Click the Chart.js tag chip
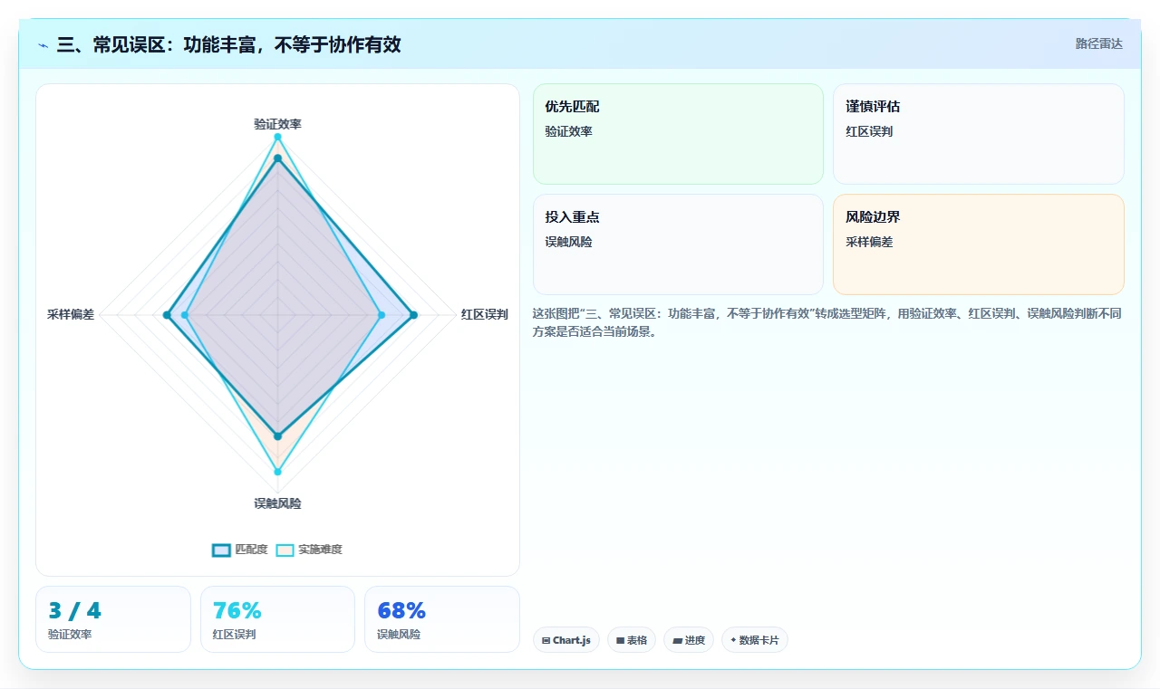Viewport: 1160px width, 689px height. tap(566, 640)
